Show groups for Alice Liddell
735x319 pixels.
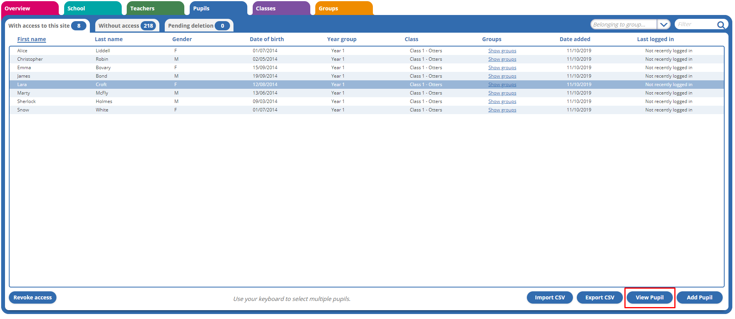(502, 51)
